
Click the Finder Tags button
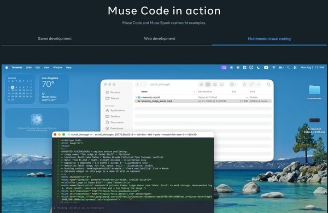[251, 84]
